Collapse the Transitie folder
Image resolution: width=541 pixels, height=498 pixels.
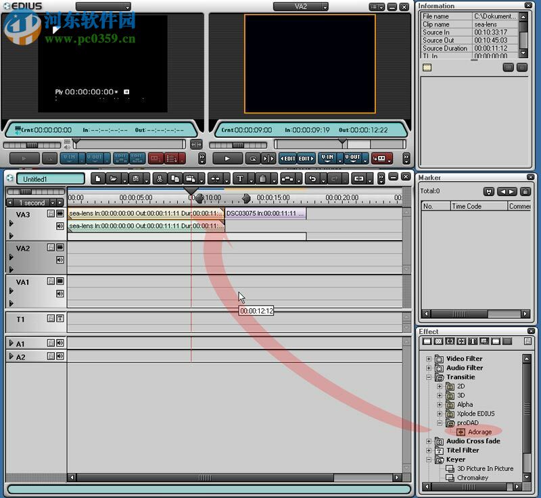[x=429, y=377]
